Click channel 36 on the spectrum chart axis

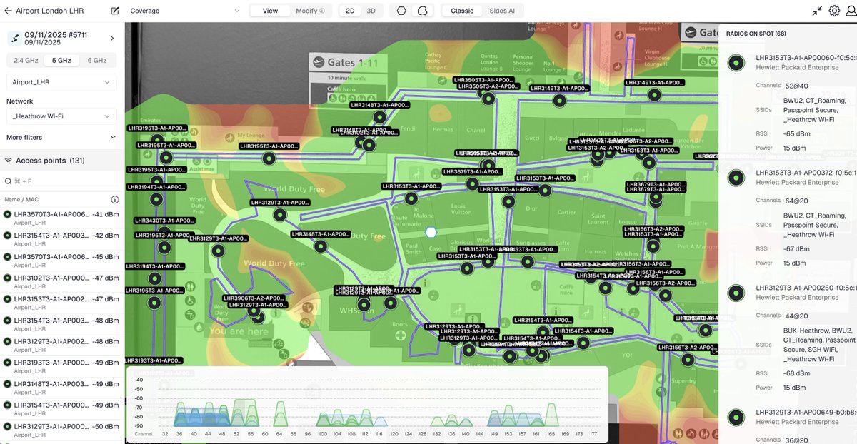point(179,433)
